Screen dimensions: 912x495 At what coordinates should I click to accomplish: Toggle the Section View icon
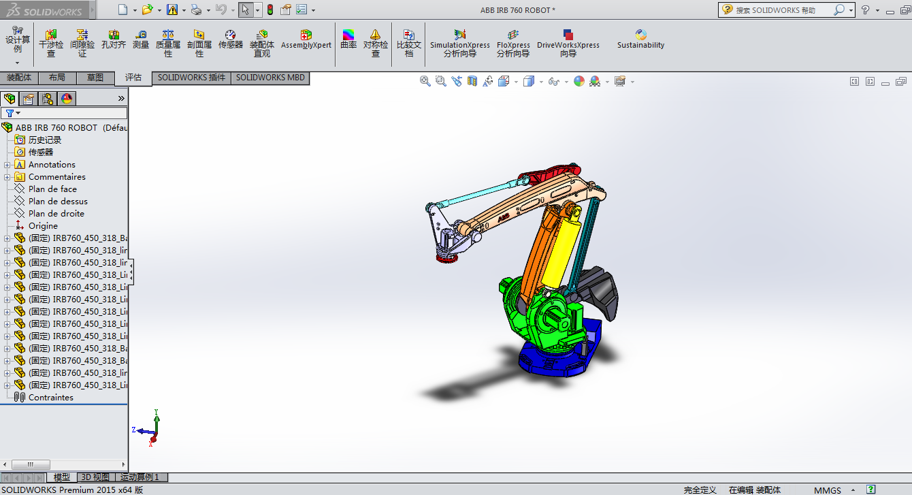[x=472, y=81]
